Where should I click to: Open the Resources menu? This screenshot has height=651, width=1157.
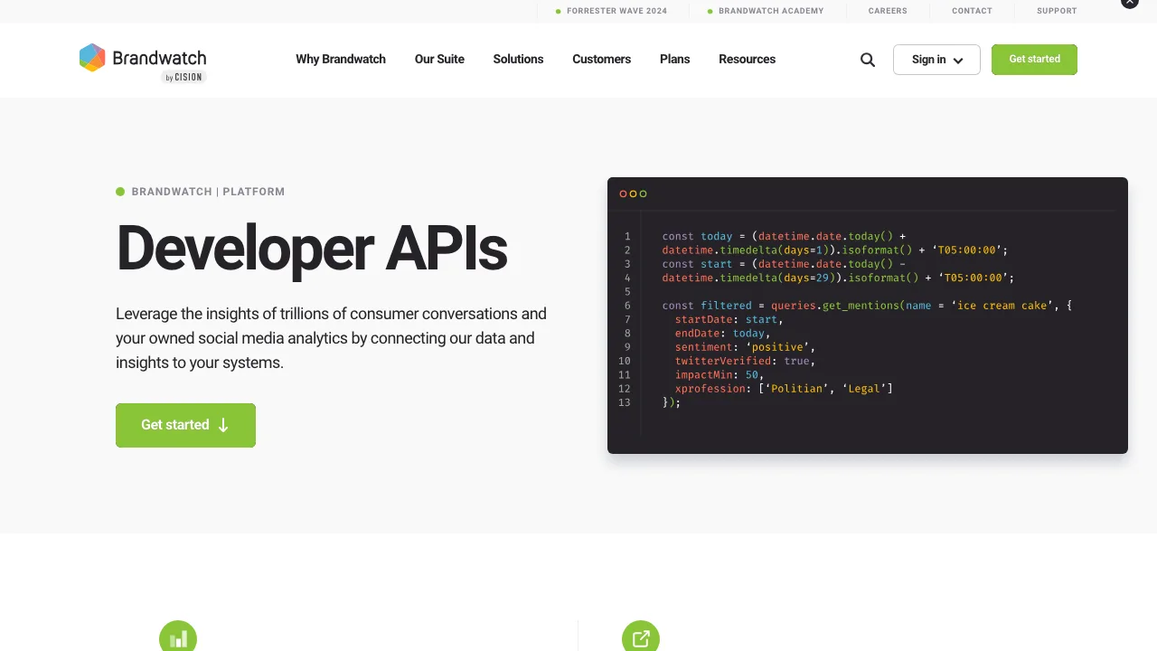747,60
